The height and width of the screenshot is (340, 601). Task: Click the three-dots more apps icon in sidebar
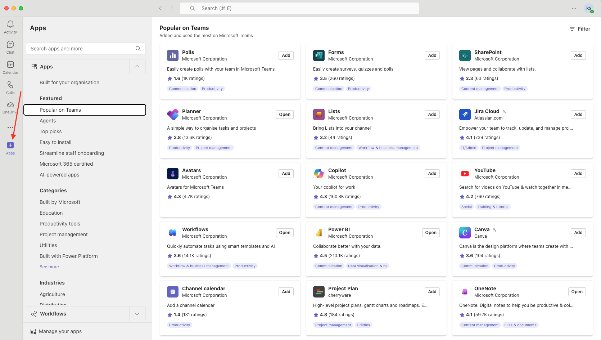pyautogui.click(x=10, y=127)
